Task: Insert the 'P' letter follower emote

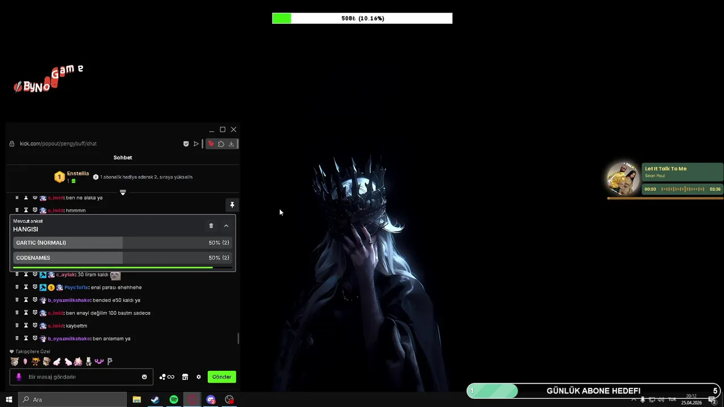Action: 110,361
